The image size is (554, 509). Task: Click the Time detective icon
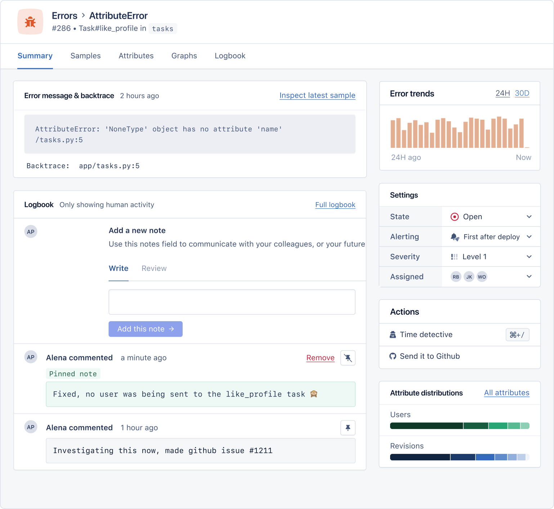[393, 335]
